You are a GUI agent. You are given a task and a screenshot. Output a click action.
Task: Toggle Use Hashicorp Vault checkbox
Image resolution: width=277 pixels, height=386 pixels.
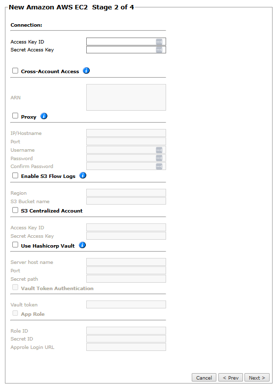point(15,245)
